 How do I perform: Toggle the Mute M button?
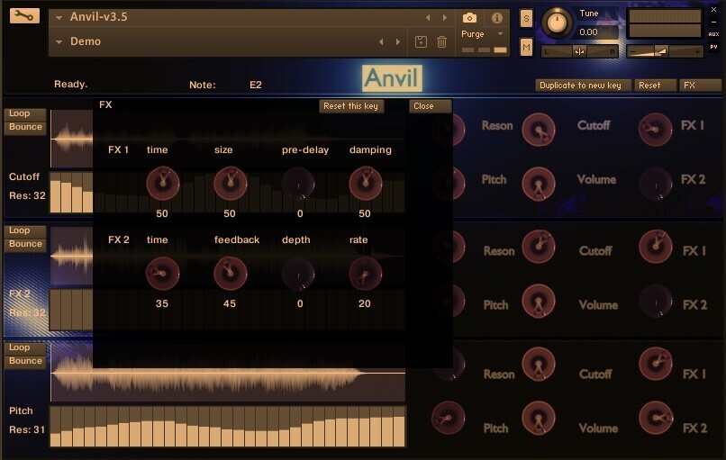click(x=526, y=47)
